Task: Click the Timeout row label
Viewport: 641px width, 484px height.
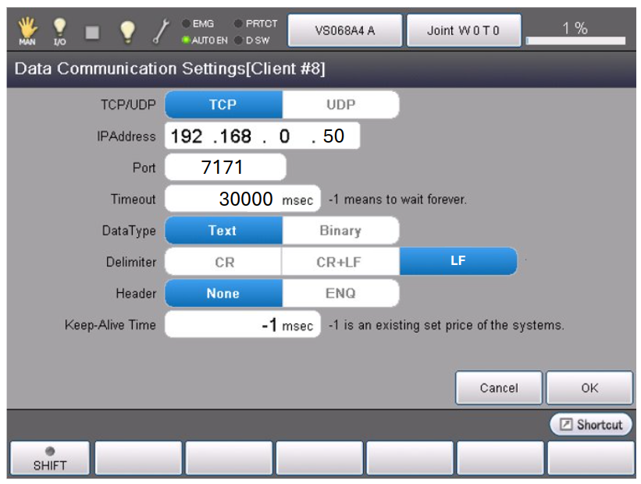Action: [134, 200]
